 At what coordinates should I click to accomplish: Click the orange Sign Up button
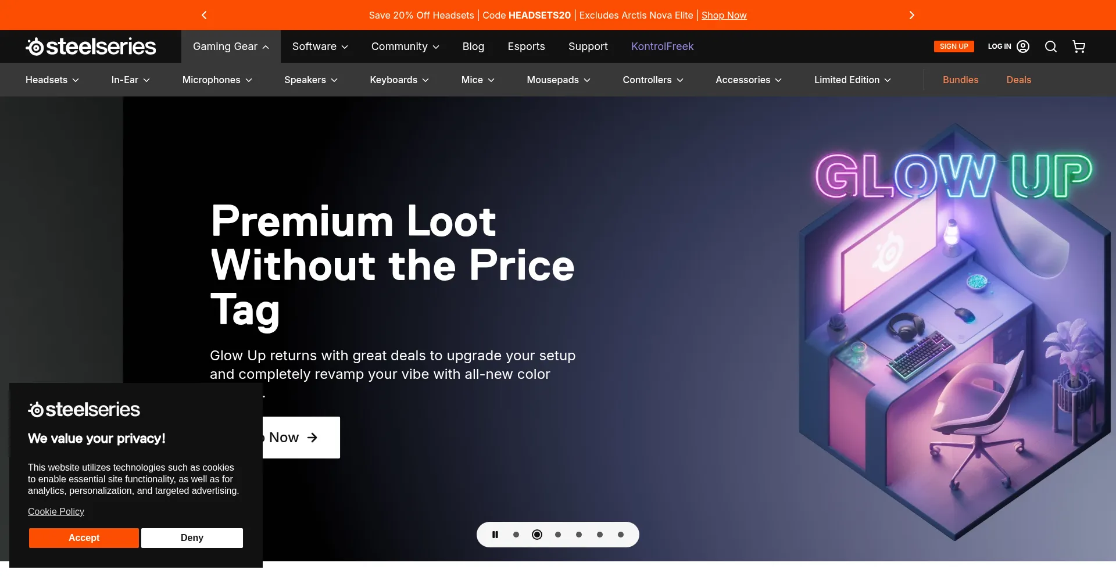click(953, 46)
